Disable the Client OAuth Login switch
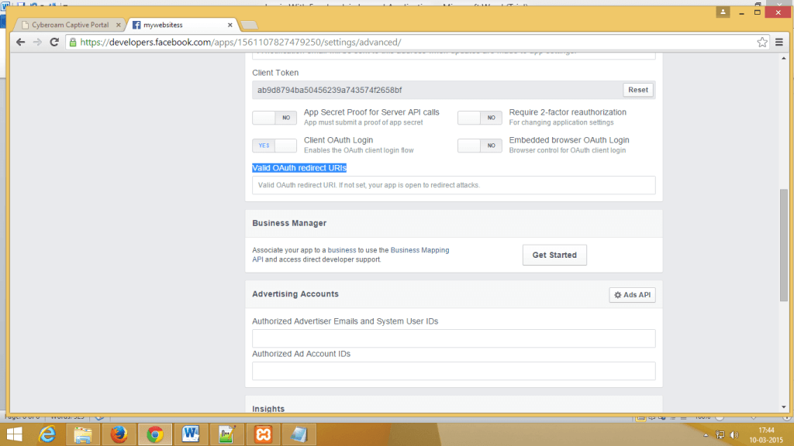Screen dimensions: 794x446 pyautogui.click(x=274, y=146)
